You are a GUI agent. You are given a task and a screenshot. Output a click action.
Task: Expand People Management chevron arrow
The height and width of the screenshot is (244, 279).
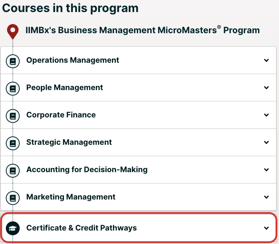tap(266, 88)
